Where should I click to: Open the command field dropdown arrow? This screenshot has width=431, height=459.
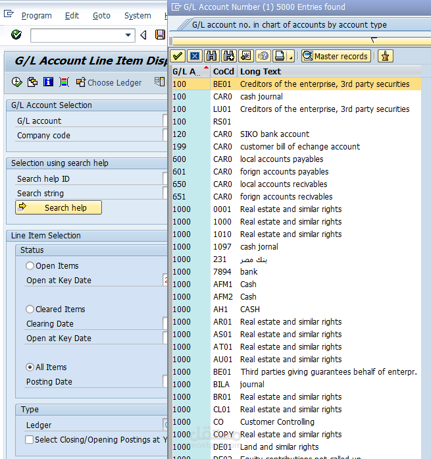[x=128, y=35]
